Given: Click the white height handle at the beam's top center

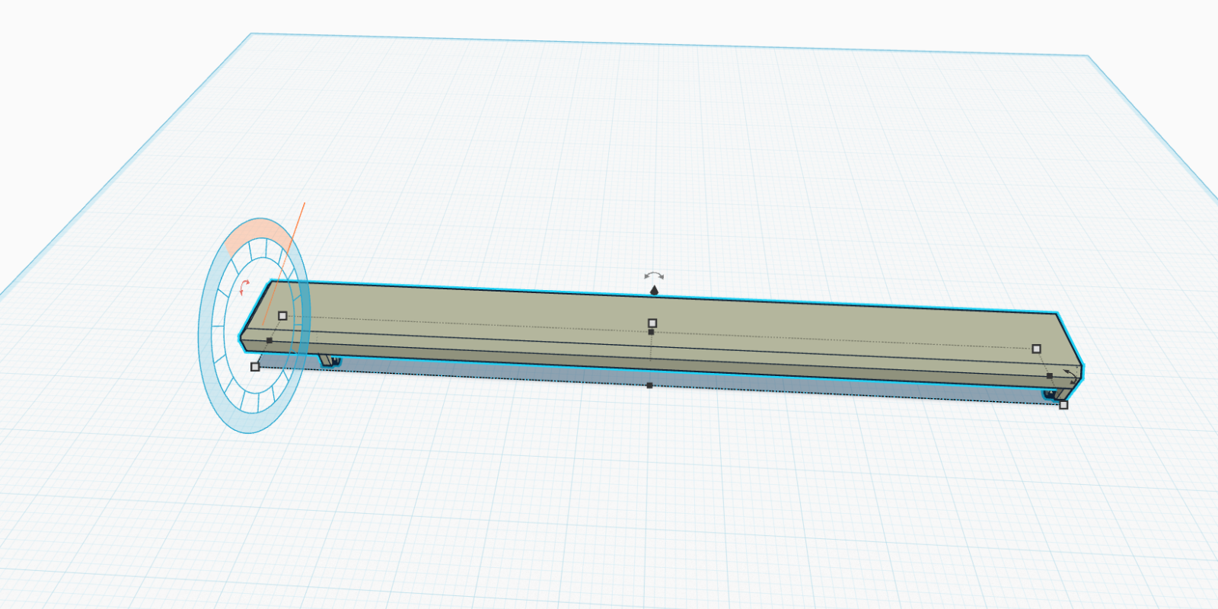Looking at the screenshot, I should pos(652,323).
